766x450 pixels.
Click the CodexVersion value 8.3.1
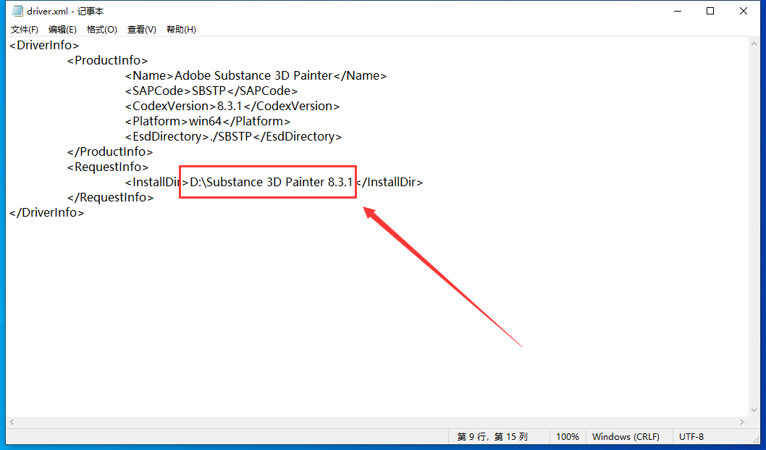click(x=230, y=106)
